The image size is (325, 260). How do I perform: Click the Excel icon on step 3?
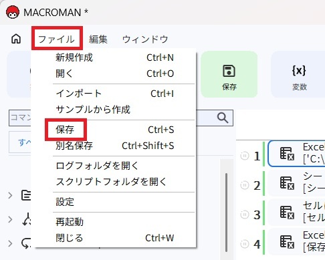tap(287, 212)
